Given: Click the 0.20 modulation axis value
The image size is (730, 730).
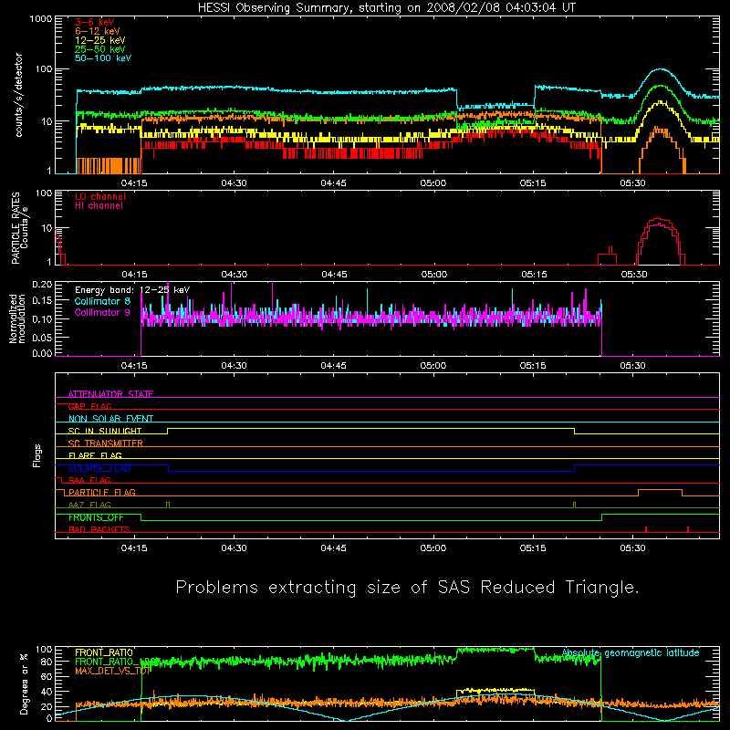Looking at the screenshot, I should click(x=42, y=284).
